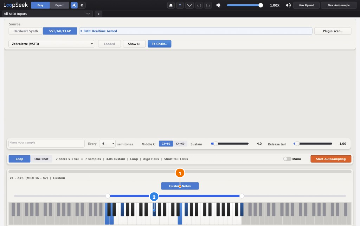
Task: Click New Autosample button
Action: coord(339,5)
